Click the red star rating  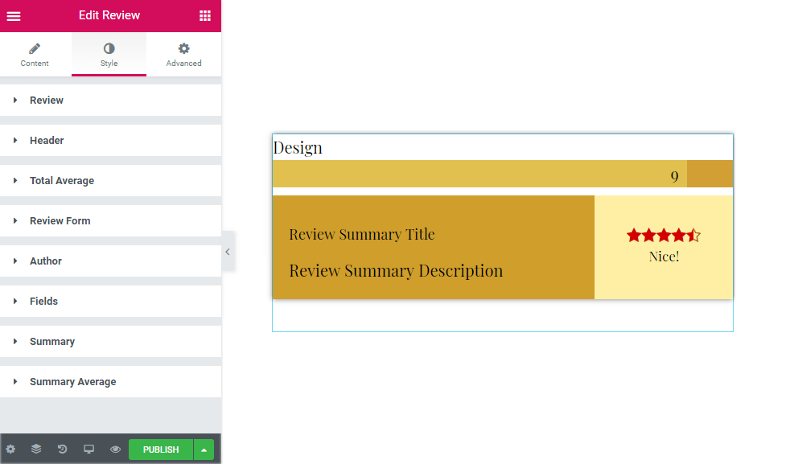point(664,235)
